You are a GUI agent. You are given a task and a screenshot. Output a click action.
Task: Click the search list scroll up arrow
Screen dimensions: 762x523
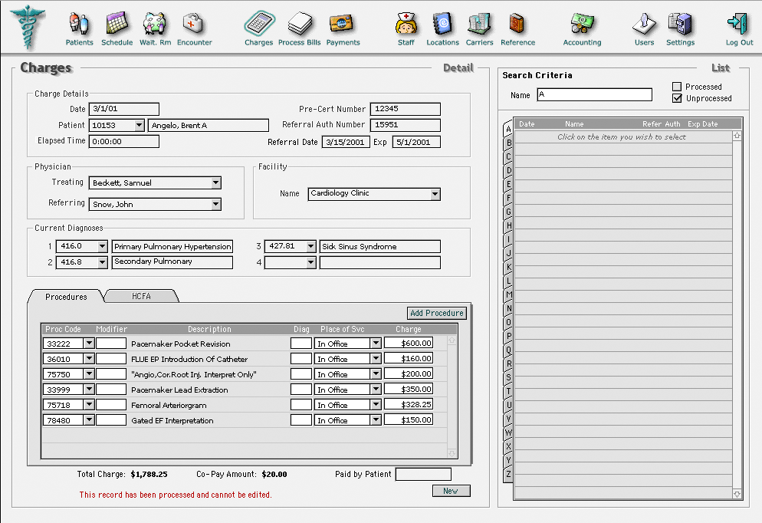pos(737,136)
